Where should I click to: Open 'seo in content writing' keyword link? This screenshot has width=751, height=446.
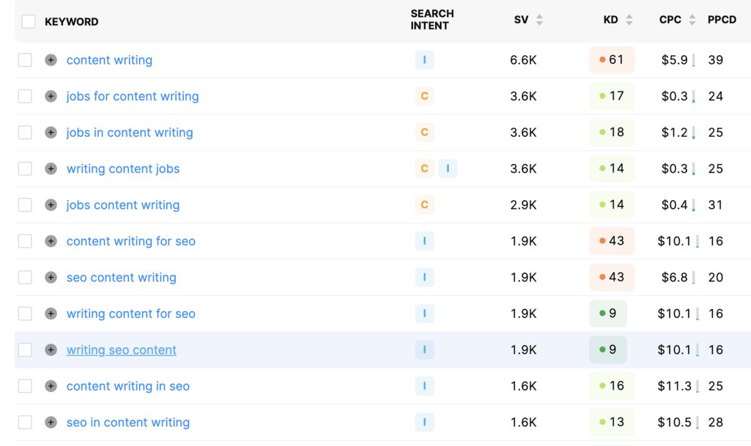(x=128, y=423)
